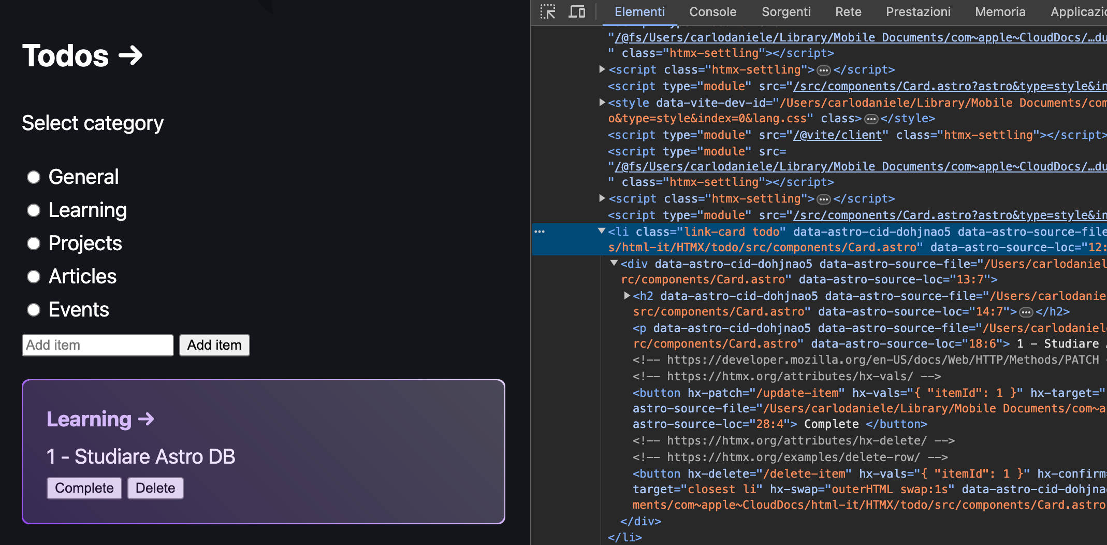1107x545 pixels.
Task: Select the Events category radio button
Action: point(34,310)
